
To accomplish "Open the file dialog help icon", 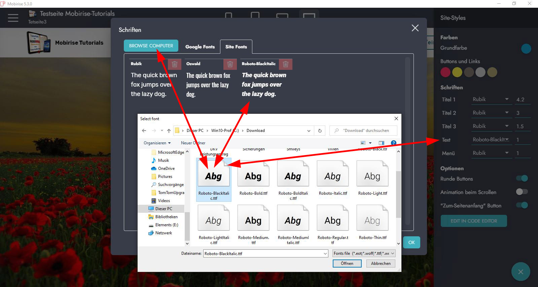I will pyautogui.click(x=393, y=143).
